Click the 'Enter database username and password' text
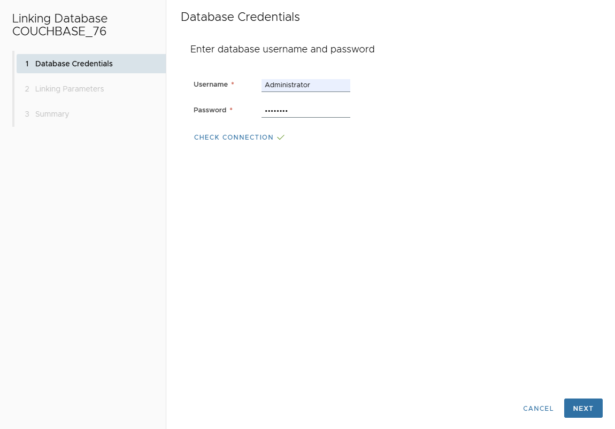Screen dimensions: 615x429 (282, 49)
